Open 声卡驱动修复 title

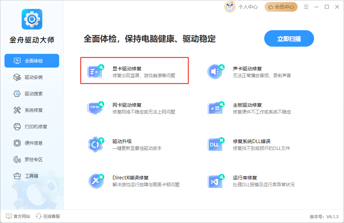point(247,69)
